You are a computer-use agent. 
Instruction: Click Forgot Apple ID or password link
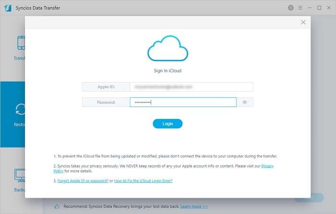[83, 181]
